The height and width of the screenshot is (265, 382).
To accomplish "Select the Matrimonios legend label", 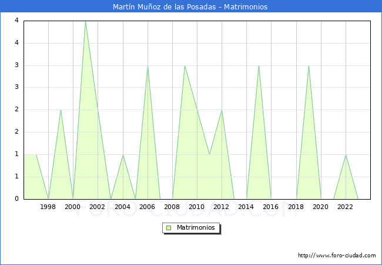I will point(196,227).
